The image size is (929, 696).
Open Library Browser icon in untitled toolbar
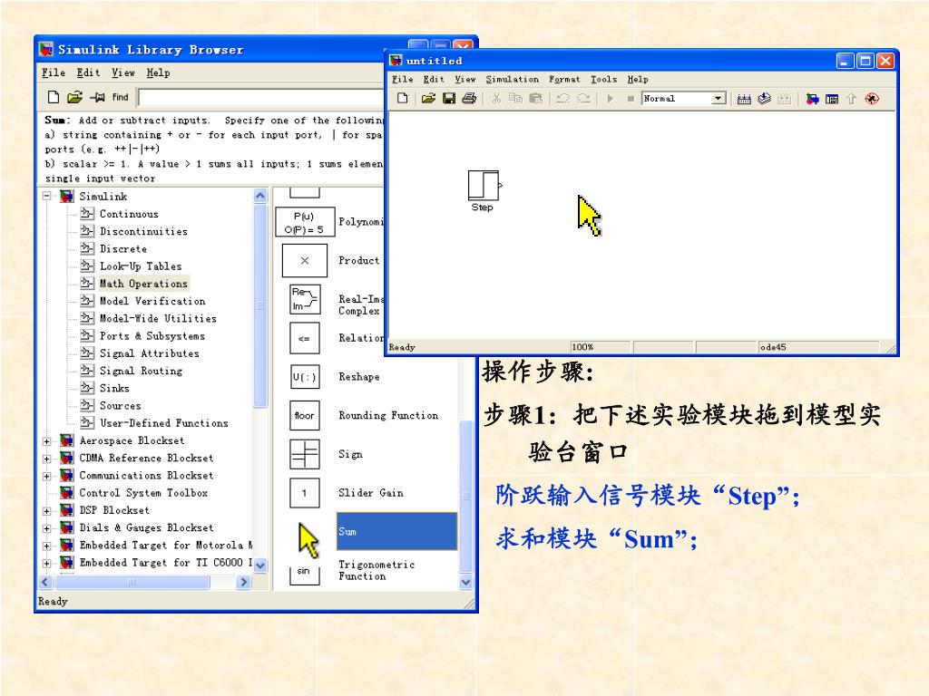[812, 99]
